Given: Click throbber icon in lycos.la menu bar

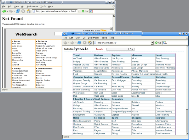Looking at the screenshot, I should click(x=187, y=38).
